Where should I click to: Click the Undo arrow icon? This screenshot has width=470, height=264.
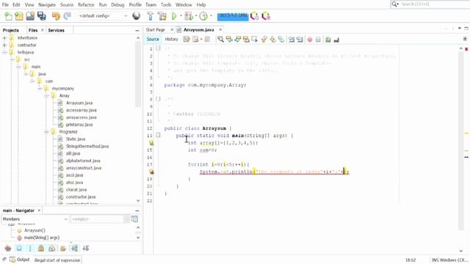56,16
